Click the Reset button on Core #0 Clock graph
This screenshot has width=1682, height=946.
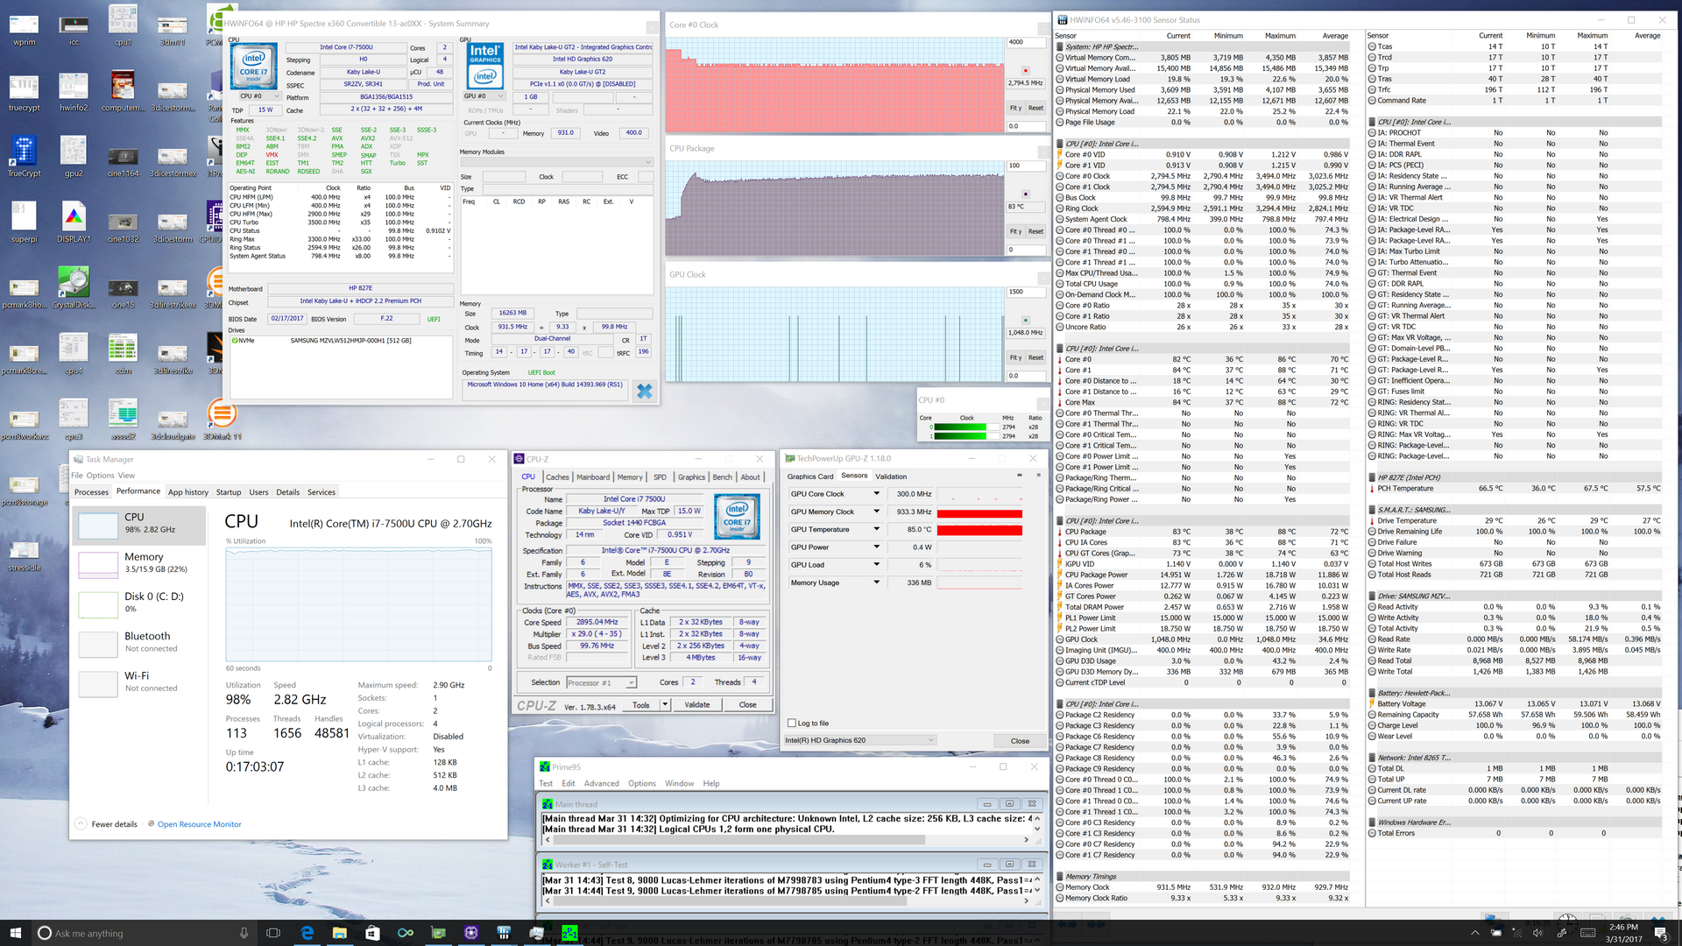point(1035,108)
